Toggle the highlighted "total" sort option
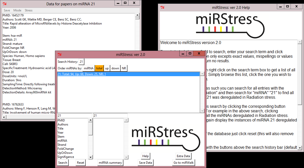Screen dimensions: 304x168 coord(99,68)
